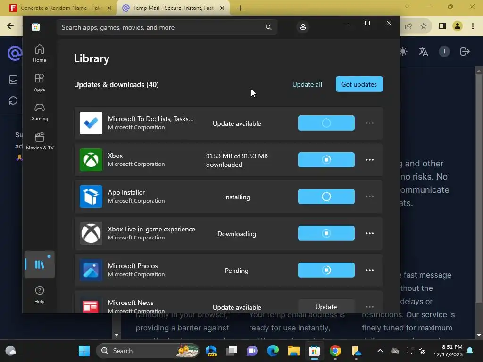Open Apps section in Store sidebar
Image resolution: width=483 pixels, height=362 pixels.
(x=40, y=83)
